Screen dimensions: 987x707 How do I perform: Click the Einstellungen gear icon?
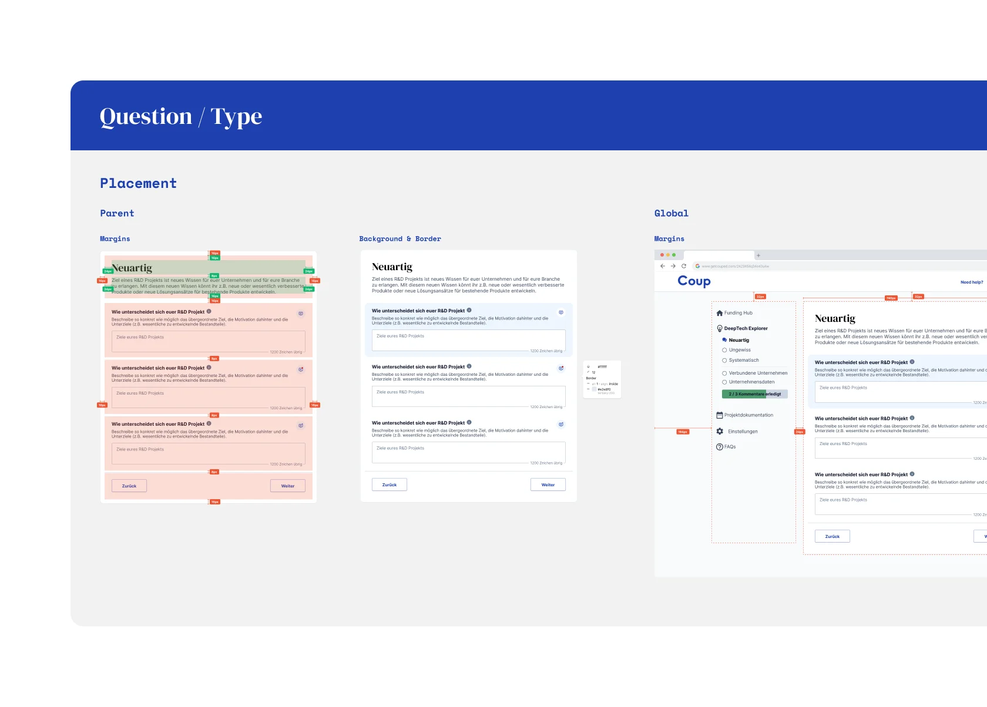pos(720,431)
